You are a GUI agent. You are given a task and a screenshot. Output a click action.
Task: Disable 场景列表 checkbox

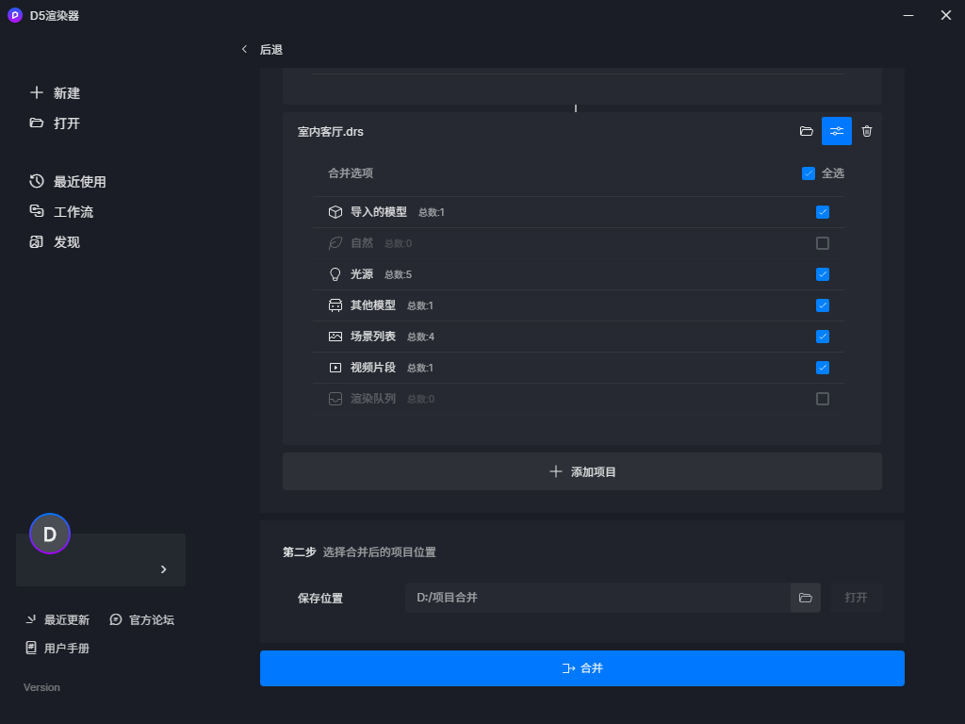pos(823,337)
